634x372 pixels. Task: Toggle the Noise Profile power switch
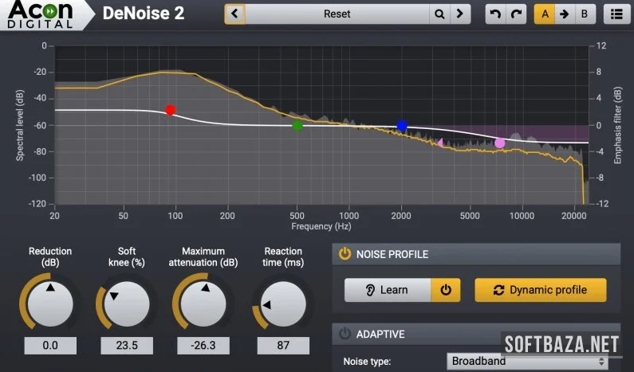pos(345,254)
